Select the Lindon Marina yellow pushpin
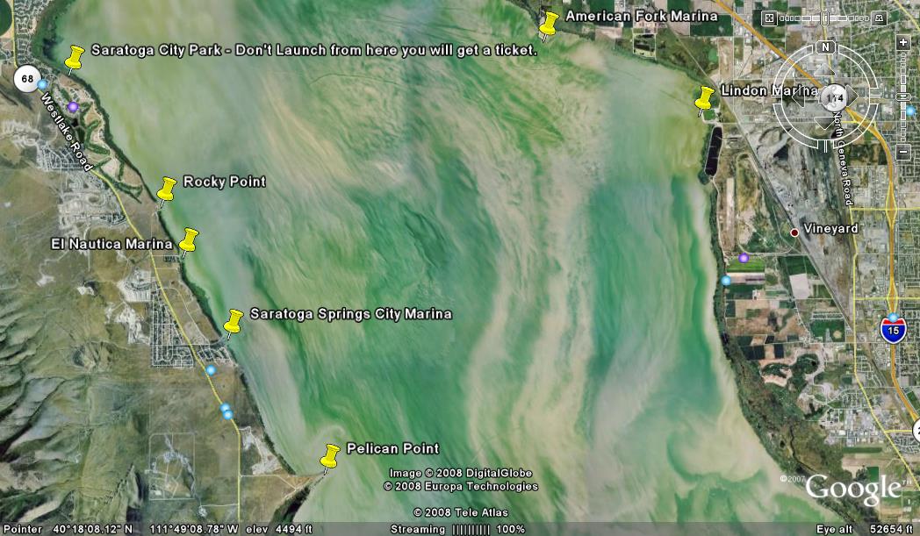This screenshot has height=536, width=920. click(705, 98)
